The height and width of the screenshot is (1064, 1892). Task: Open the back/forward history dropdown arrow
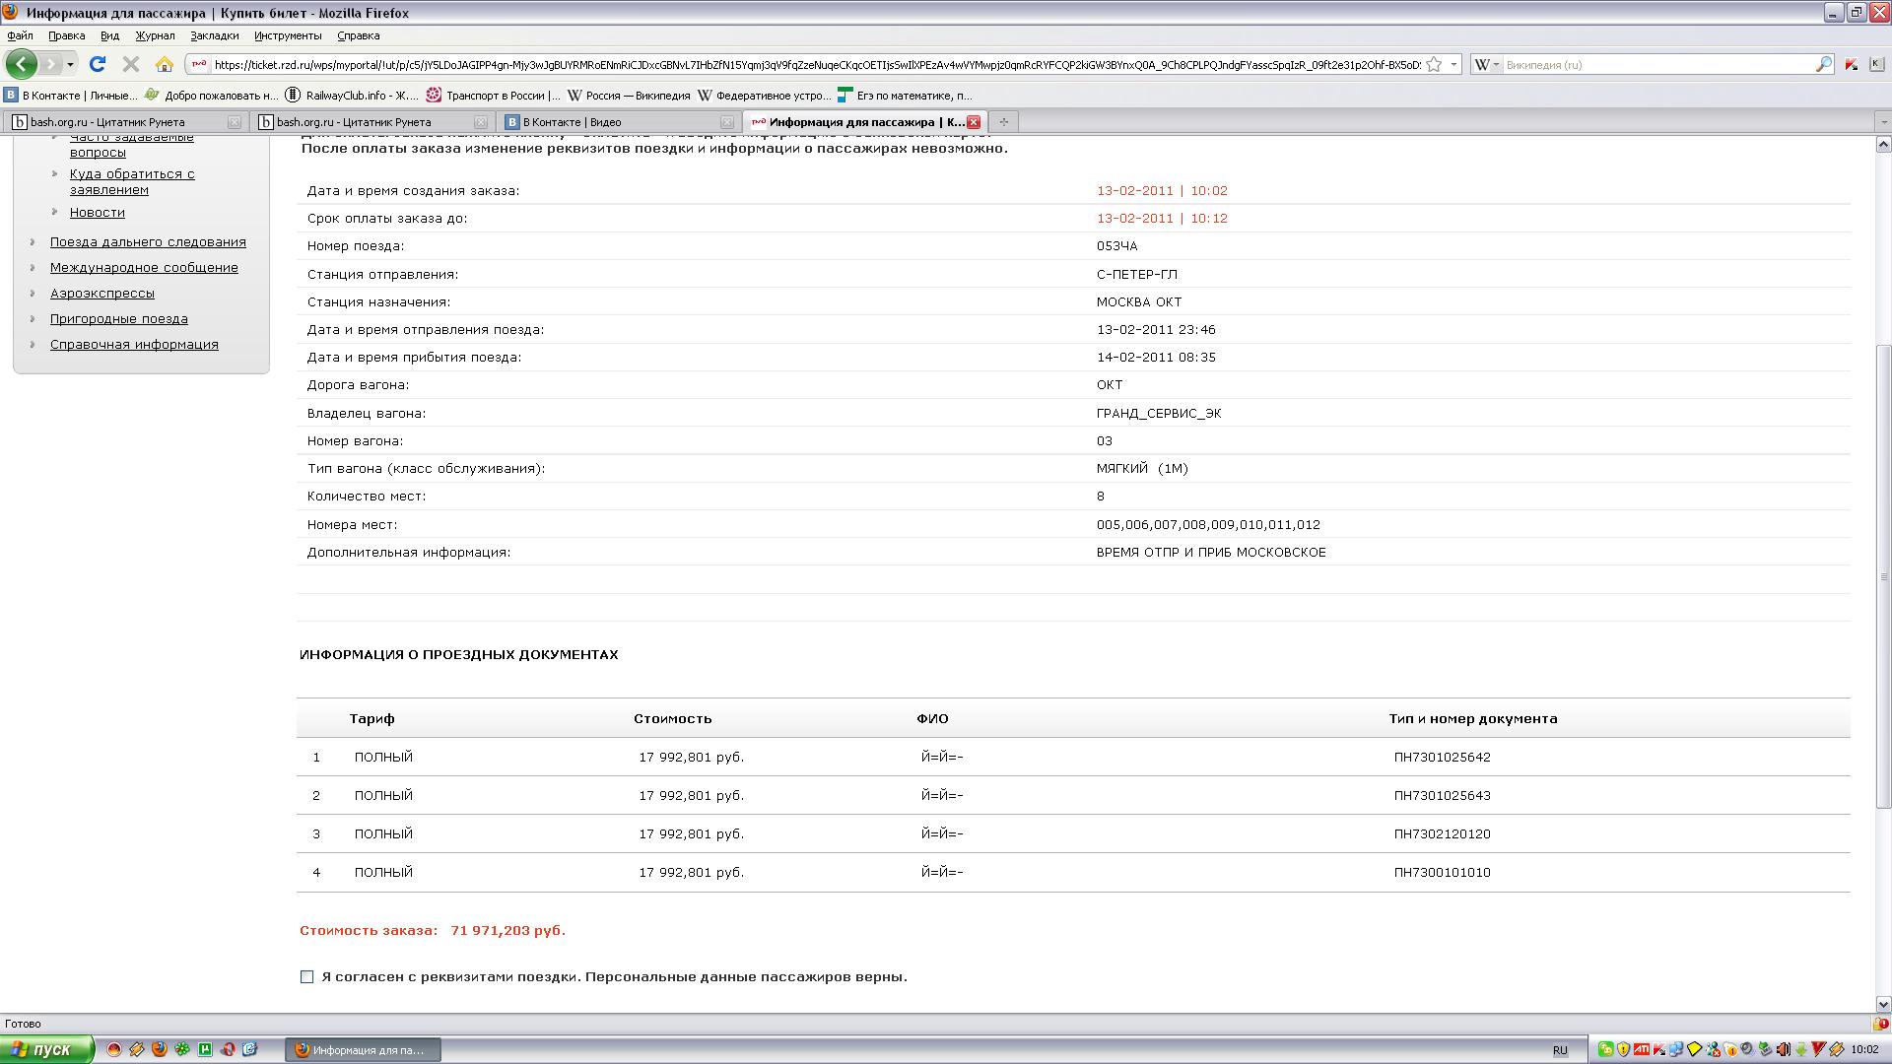(70, 64)
